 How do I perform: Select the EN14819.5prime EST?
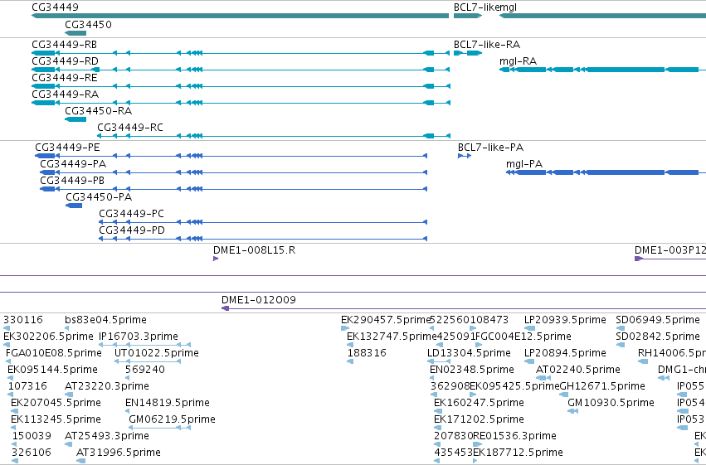[168, 403]
